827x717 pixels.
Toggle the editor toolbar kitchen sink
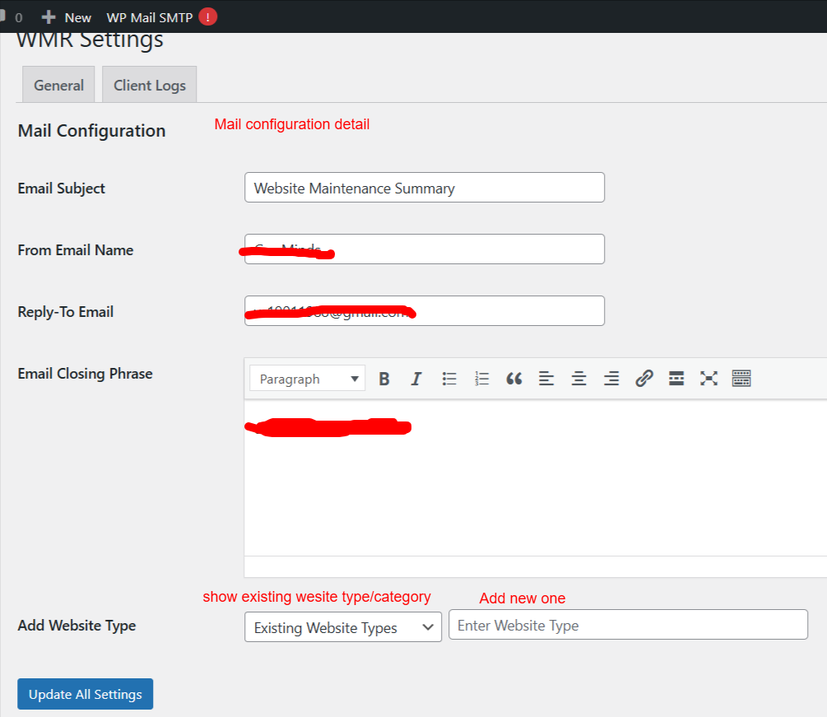click(741, 379)
